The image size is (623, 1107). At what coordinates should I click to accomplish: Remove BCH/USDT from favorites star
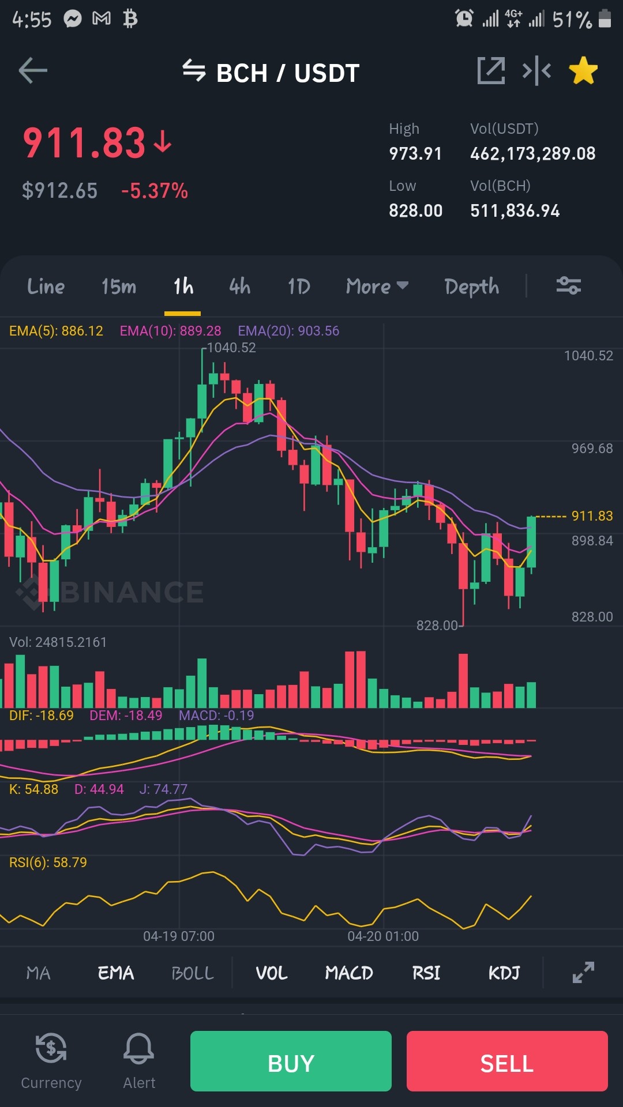(x=583, y=71)
